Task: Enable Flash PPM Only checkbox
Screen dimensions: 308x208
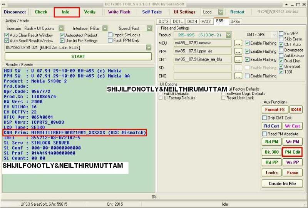Action: 110,40
